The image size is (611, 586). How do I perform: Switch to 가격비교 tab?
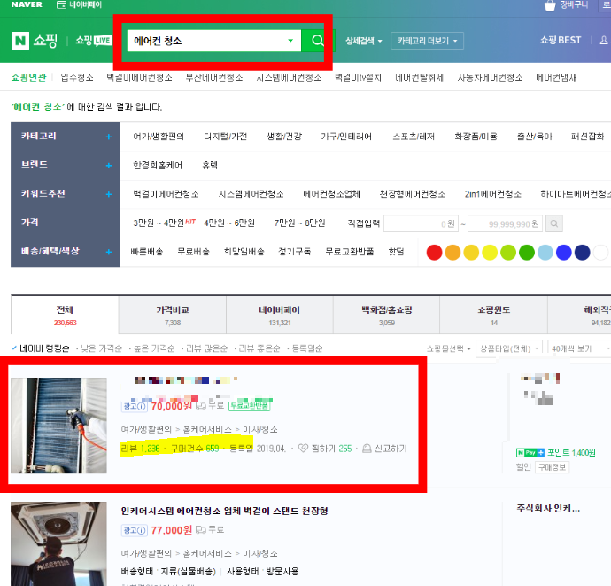[173, 316]
